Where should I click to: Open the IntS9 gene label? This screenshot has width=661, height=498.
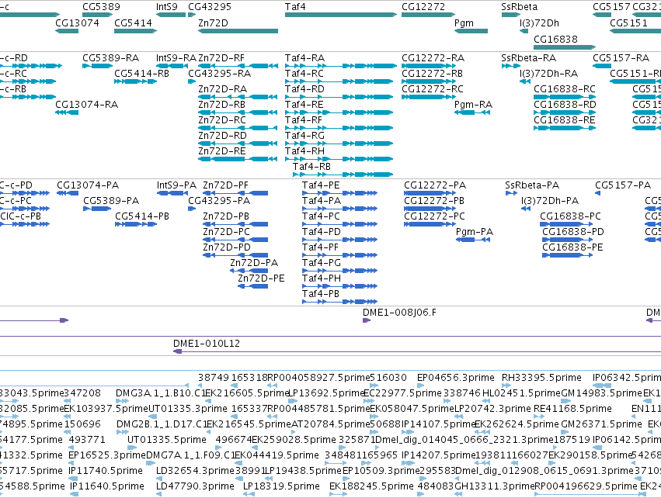(x=166, y=7)
